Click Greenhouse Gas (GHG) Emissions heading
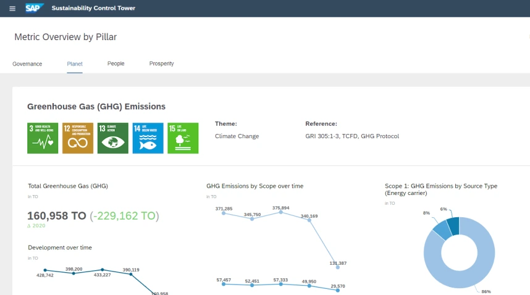The height and width of the screenshot is (295, 530). (x=96, y=106)
